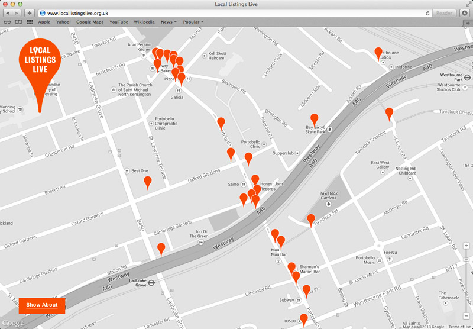Click the Honest Jons Records label
This screenshot has width=473, height=329.
point(271,186)
